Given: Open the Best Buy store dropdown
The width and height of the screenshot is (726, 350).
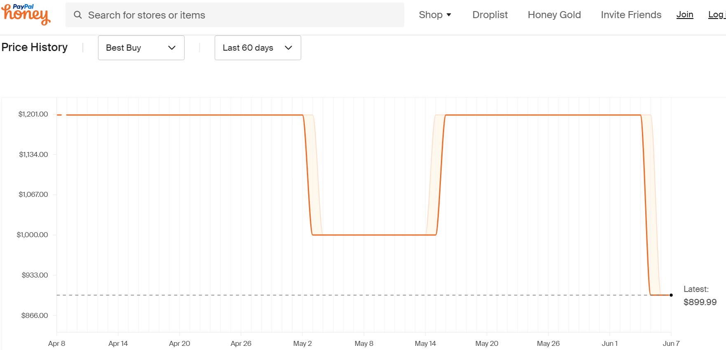Looking at the screenshot, I should pos(141,48).
